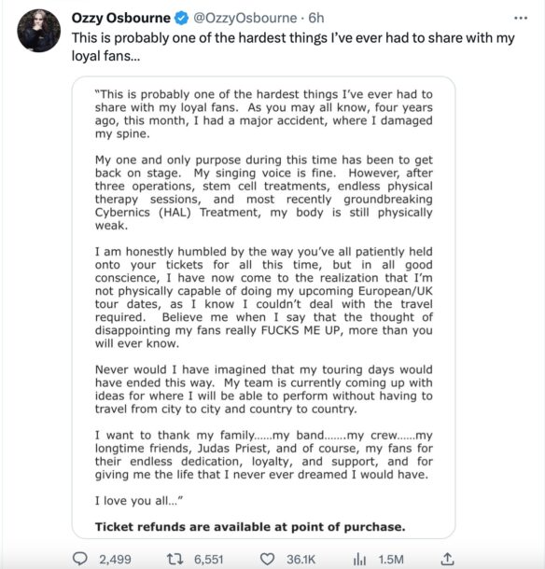The height and width of the screenshot is (569, 545).
Task: Click the "I love you all" line
Action: pyautogui.click(x=139, y=500)
